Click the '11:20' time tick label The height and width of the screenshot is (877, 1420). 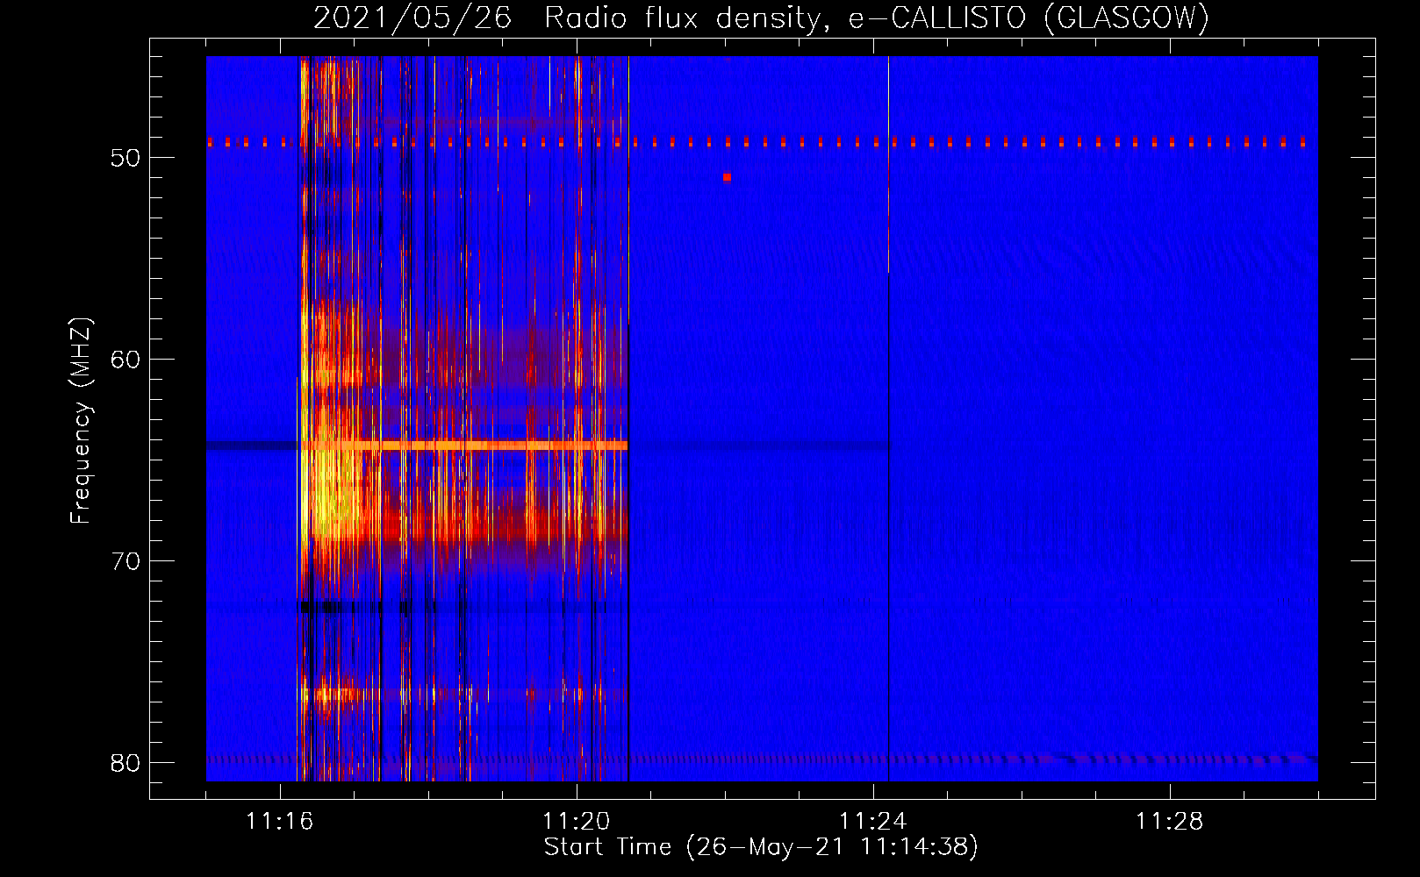click(x=577, y=822)
